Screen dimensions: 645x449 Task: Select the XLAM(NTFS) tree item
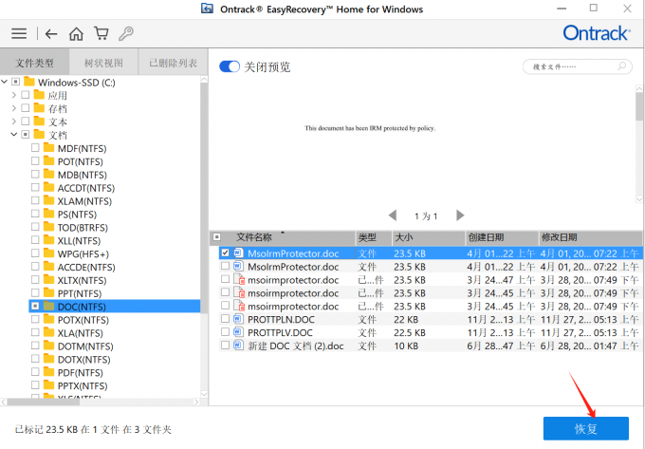point(84,201)
